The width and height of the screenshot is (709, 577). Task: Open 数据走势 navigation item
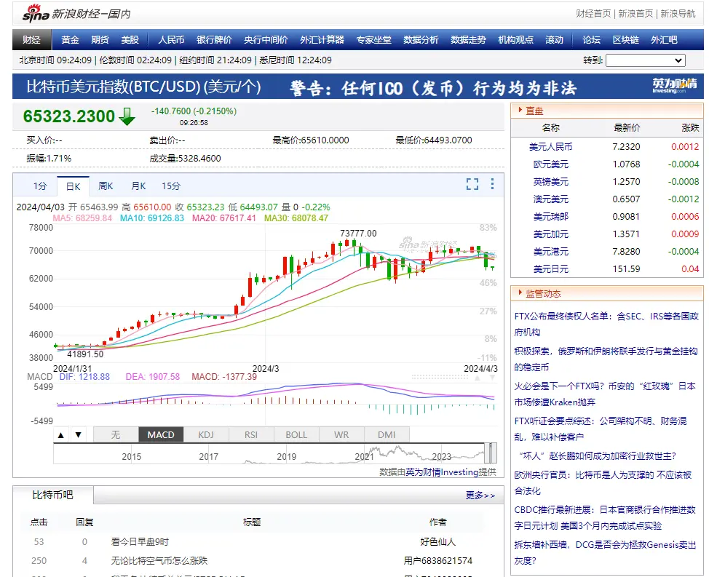(x=468, y=40)
